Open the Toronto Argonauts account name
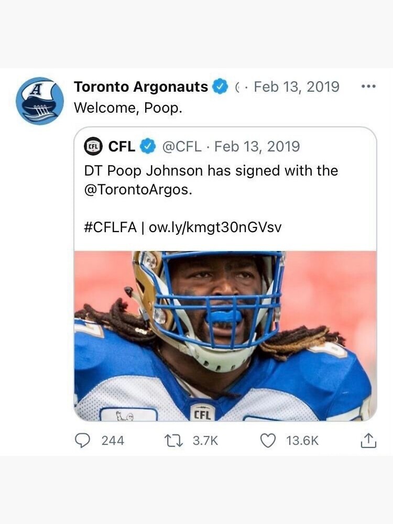The height and width of the screenshot is (524, 393). tap(141, 87)
